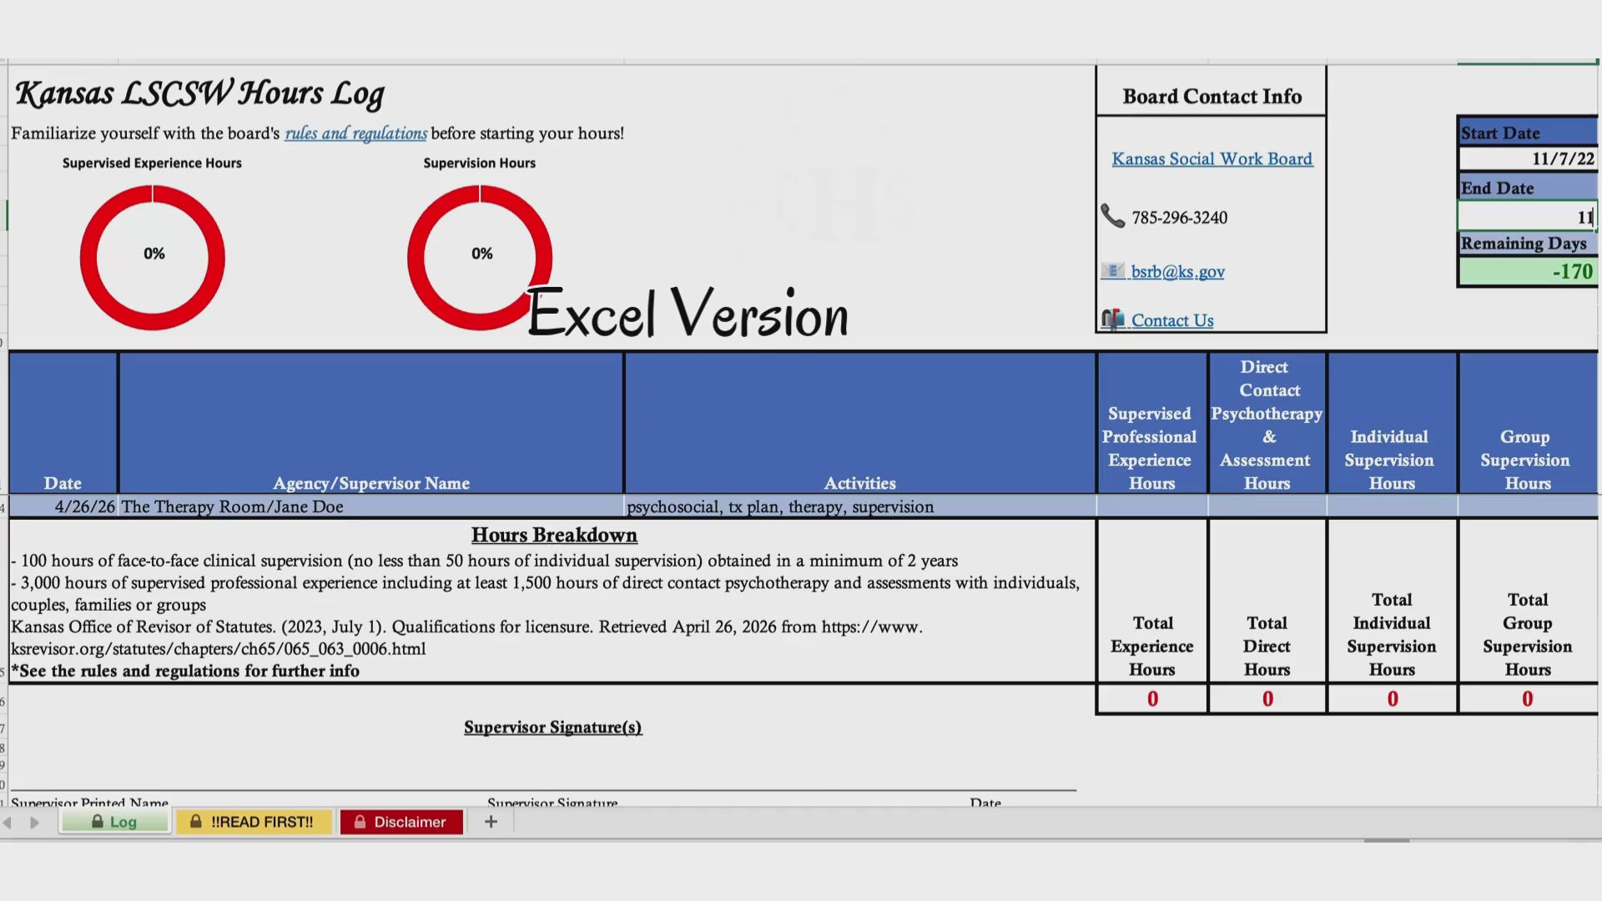
Task: Click the End Date label cell
Action: coord(1528,188)
